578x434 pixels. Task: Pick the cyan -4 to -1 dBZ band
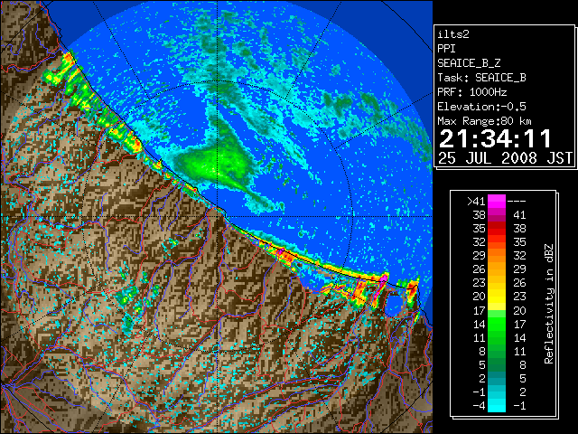(x=497, y=406)
